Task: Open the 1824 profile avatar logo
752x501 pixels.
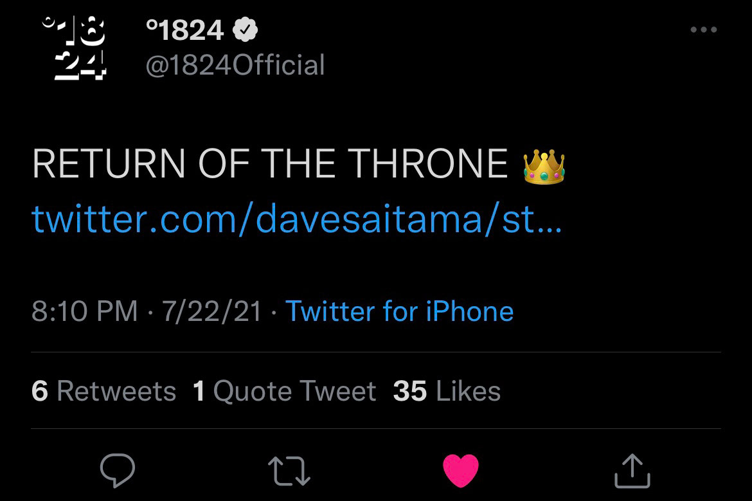Action: click(x=74, y=48)
